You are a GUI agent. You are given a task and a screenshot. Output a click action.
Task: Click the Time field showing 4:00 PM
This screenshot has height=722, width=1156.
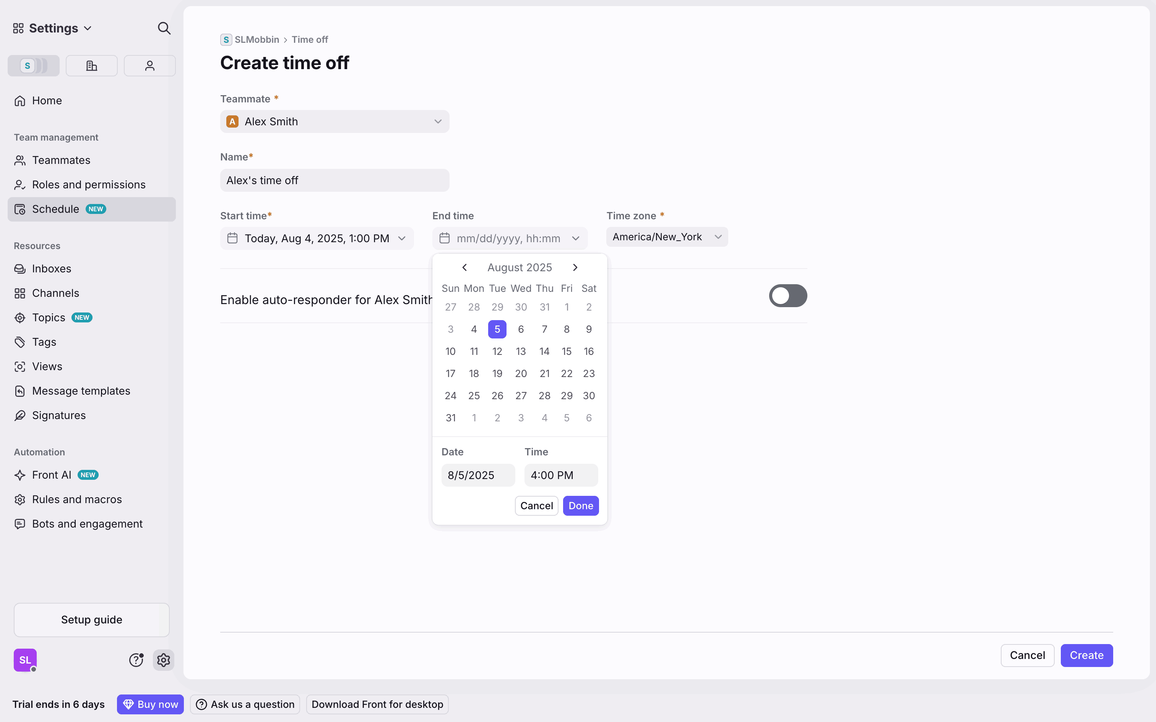561,475
